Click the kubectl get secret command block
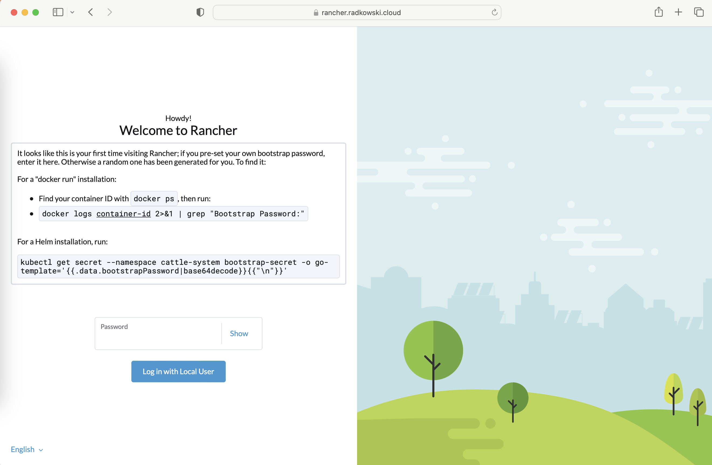Image resolution: width=712 pixels, height=465 pixels. 178,266
